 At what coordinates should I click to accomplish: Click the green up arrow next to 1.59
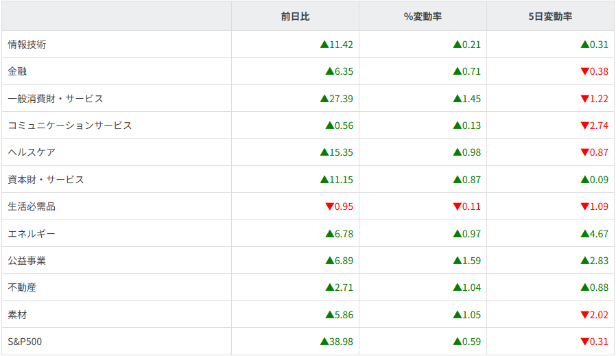[x=457, y=261]
